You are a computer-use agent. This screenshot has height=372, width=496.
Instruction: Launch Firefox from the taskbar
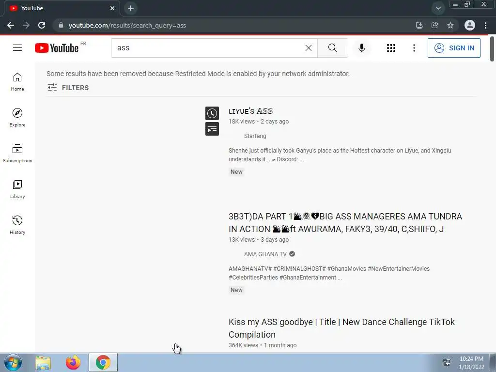(73, 362)
